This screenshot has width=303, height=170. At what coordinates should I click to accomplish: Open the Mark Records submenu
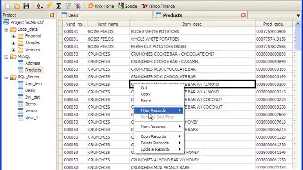coord(159,127)
